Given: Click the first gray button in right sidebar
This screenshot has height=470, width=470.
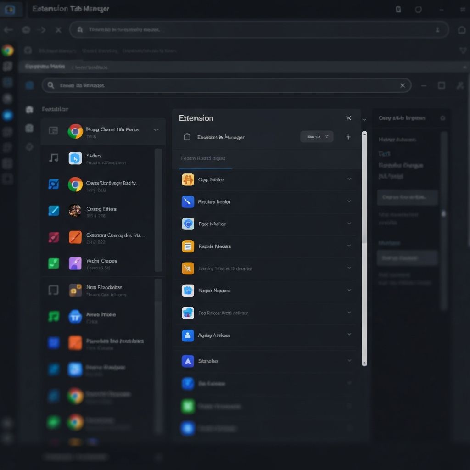Looking at the screenshot, I should pos(407,197).
